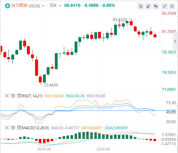Close the chart panel with X
This screenshot has height=153, width=178.
pos(172,6)
